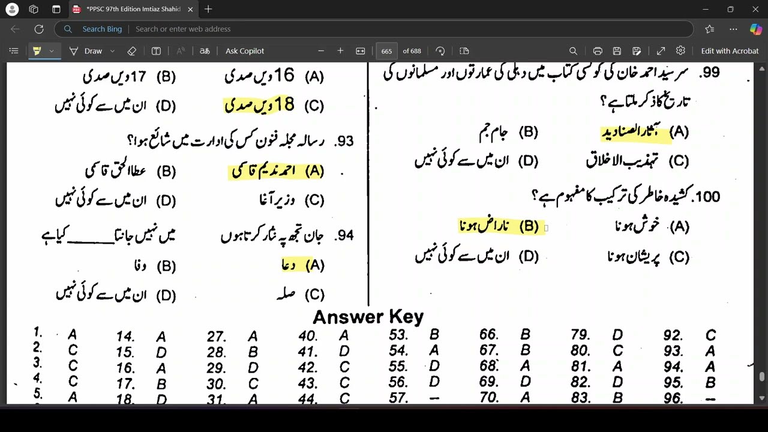
Task: Click the page number field showing 665
Action: point(387,51)
